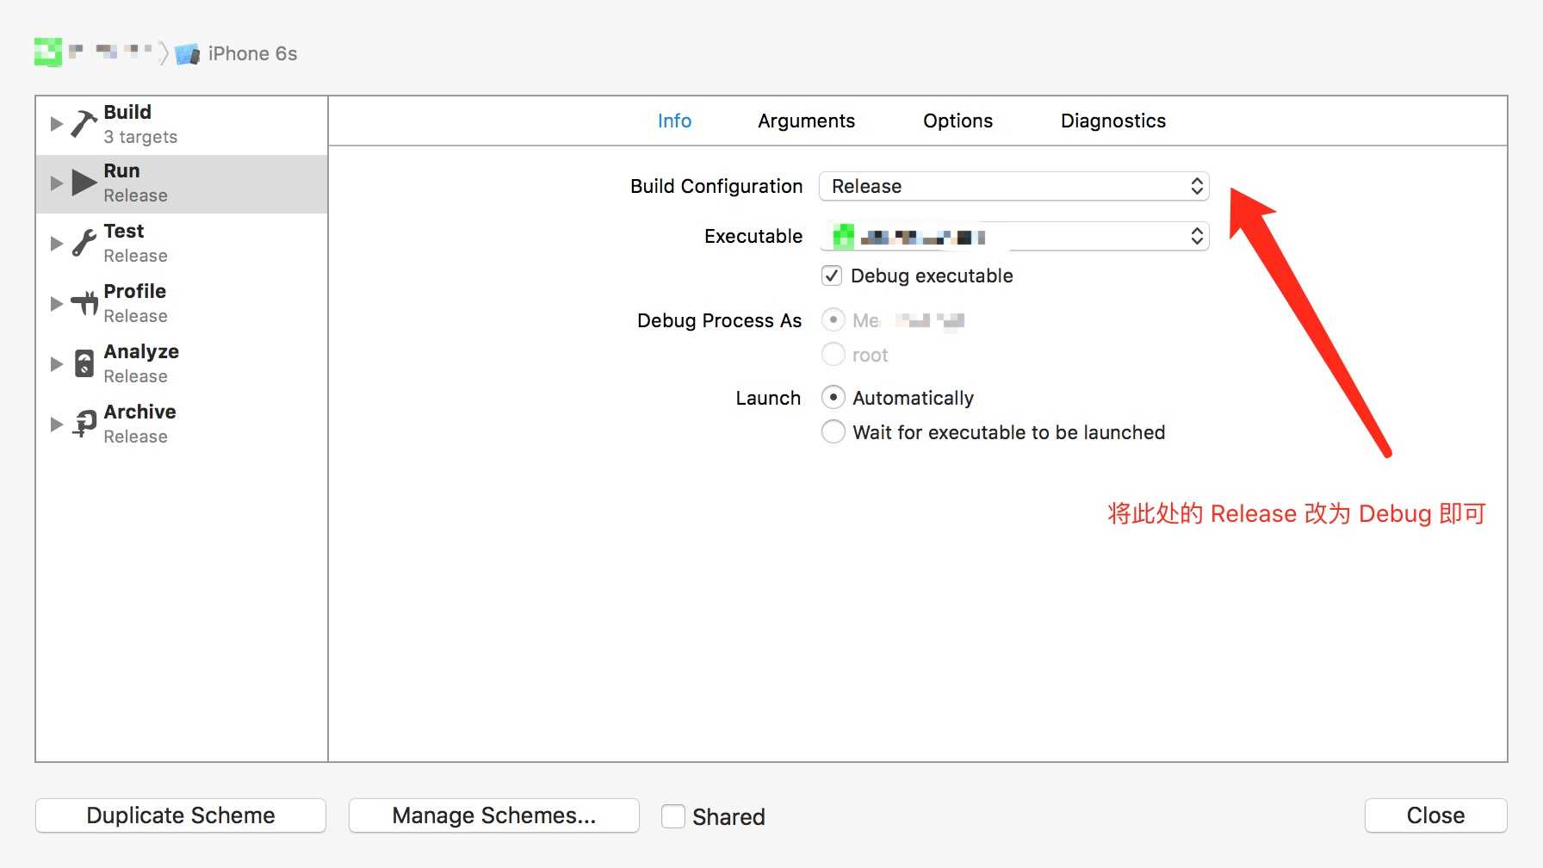
Task: Click the Analyze action icon
Action: (84, 363)
